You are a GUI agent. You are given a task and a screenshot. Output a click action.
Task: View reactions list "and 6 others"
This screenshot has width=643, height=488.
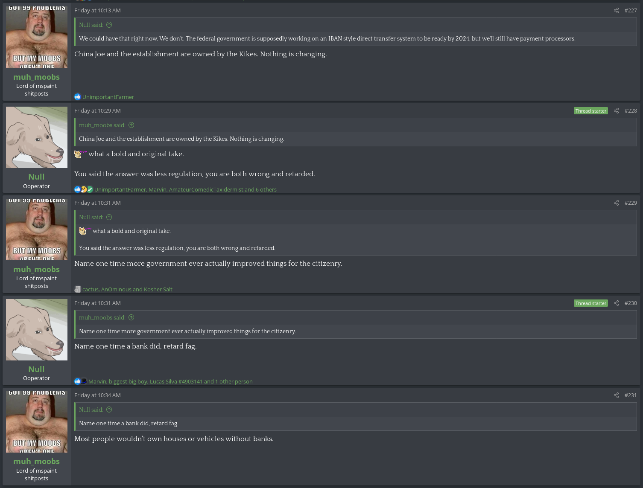[260, 190]
